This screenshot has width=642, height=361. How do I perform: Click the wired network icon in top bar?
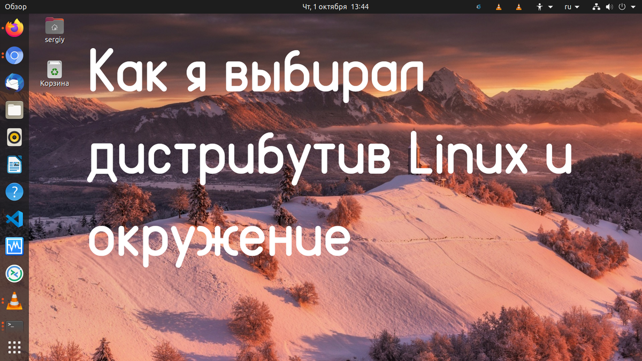[x=597, y=7]
